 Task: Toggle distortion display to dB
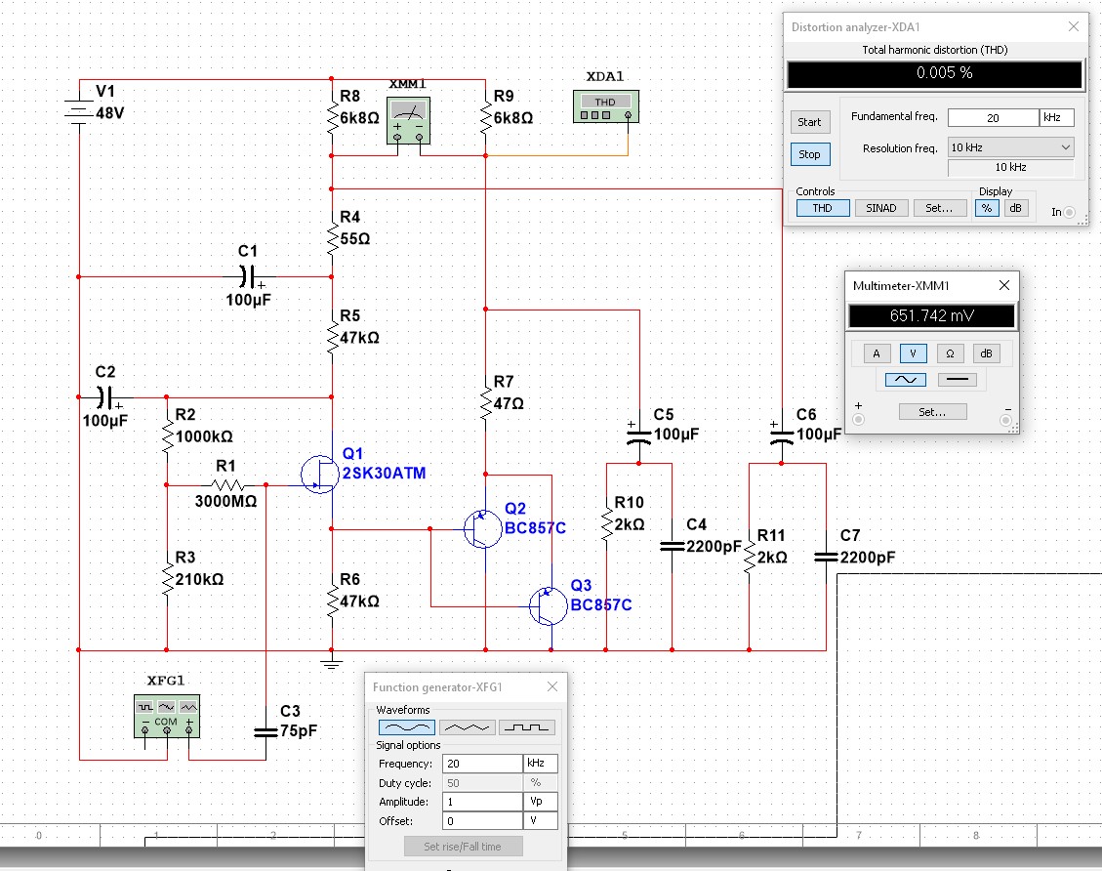click(x=1017, y=208)
